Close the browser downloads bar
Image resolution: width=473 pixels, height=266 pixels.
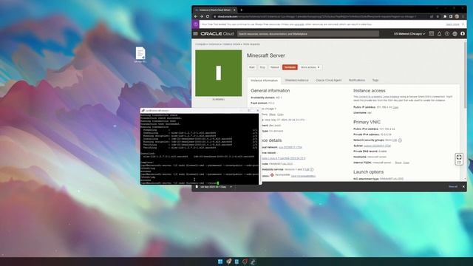[463, 187]
